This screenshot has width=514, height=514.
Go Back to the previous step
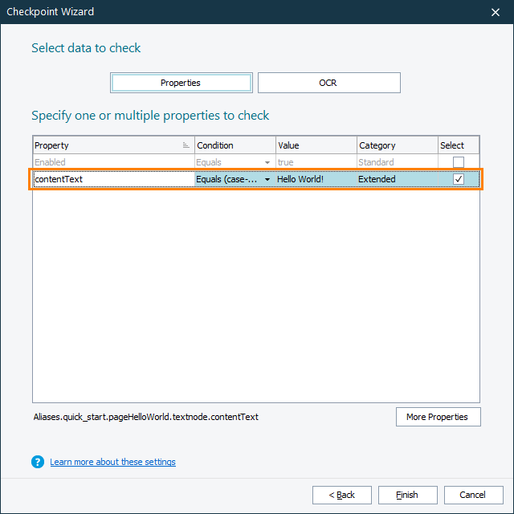tap(342, 495)
